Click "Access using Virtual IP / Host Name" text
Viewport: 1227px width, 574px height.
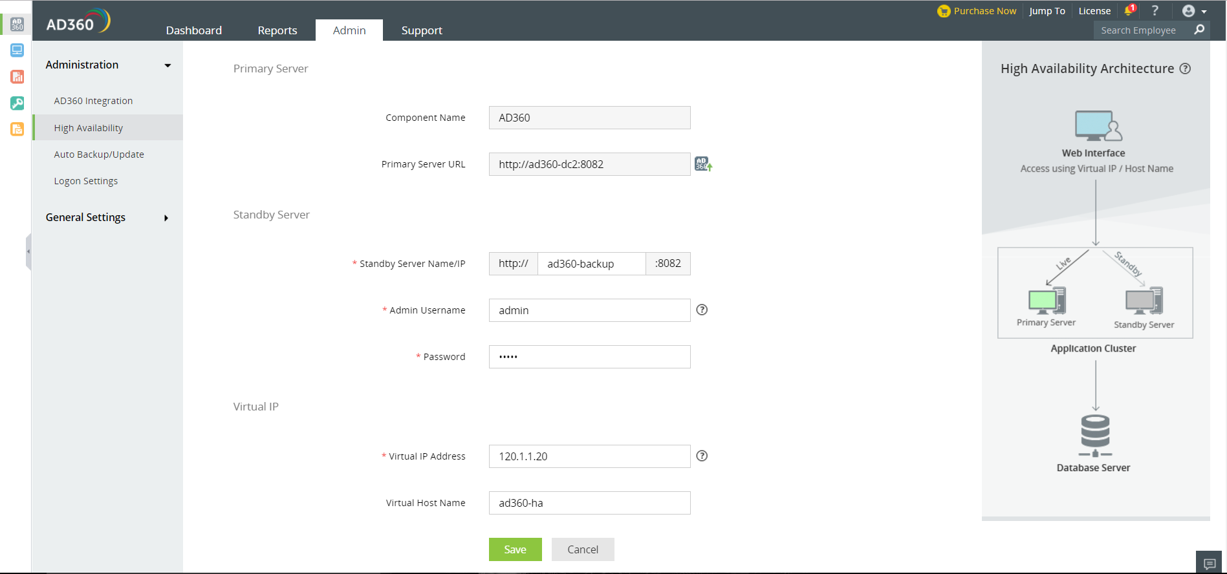[1097, 169]
